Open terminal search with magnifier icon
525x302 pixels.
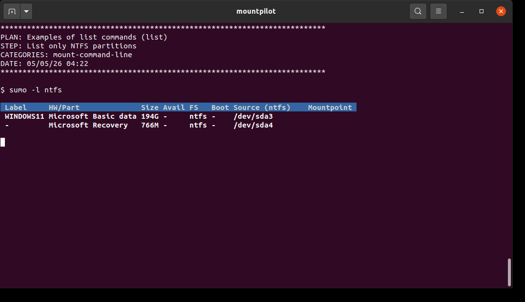click(x=418, y=11)
